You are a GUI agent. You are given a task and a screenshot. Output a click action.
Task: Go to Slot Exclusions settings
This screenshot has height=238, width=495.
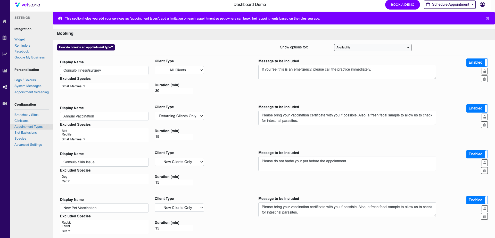[x=26, y=133]
